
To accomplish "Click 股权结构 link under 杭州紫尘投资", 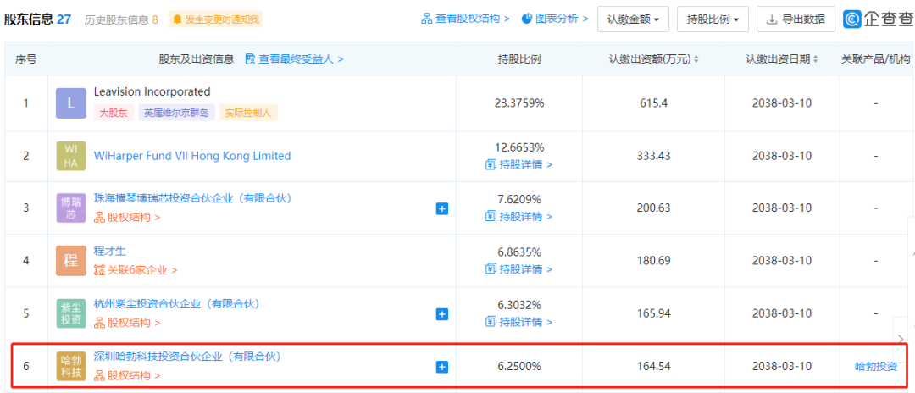I will pyautogui.click(x=127, y=323).
